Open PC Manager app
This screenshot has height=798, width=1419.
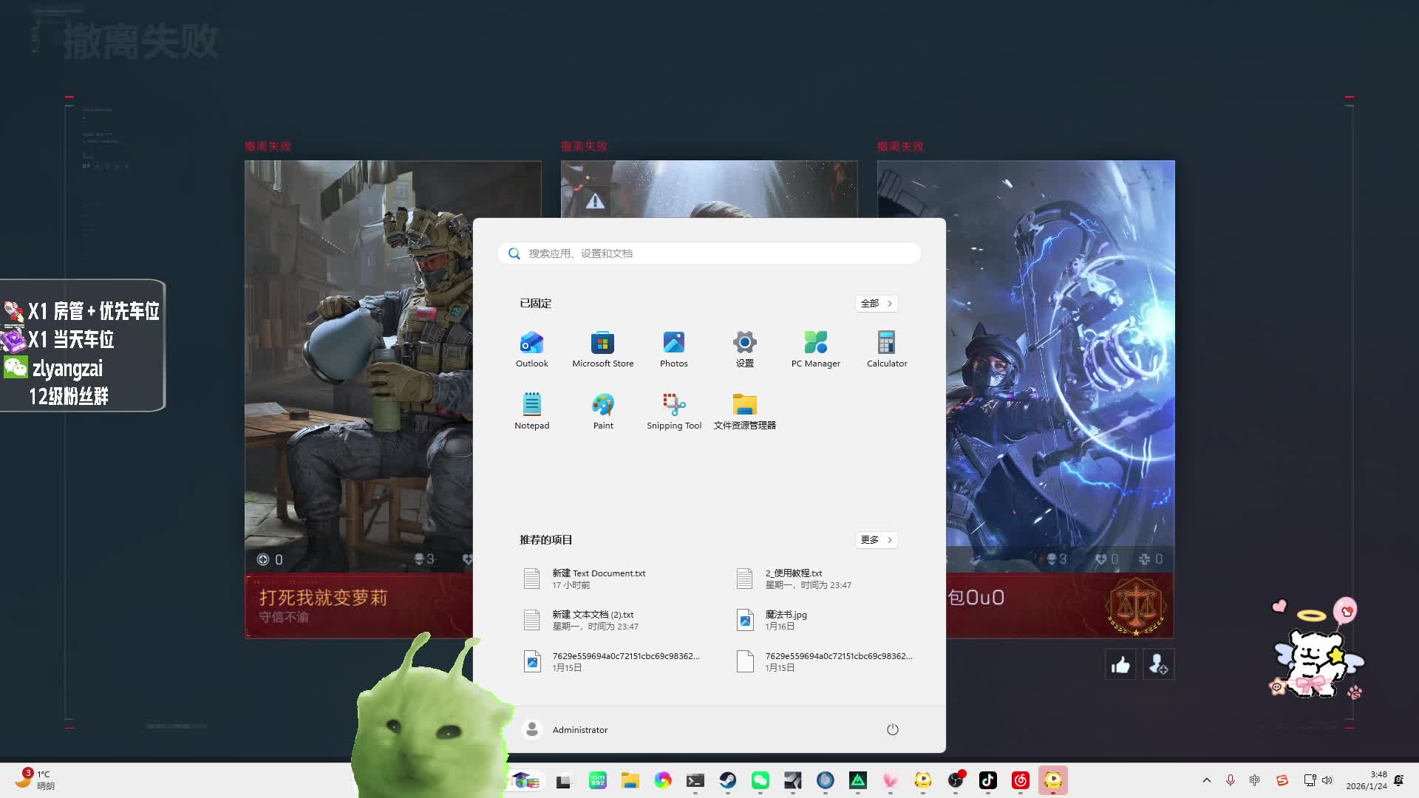coord(815,349)
